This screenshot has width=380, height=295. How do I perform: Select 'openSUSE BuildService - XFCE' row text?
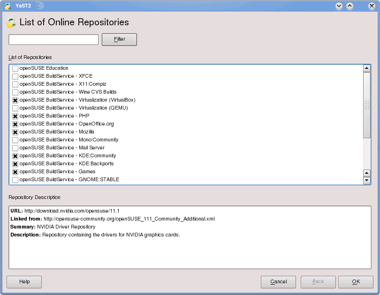[x=56, y=76]
